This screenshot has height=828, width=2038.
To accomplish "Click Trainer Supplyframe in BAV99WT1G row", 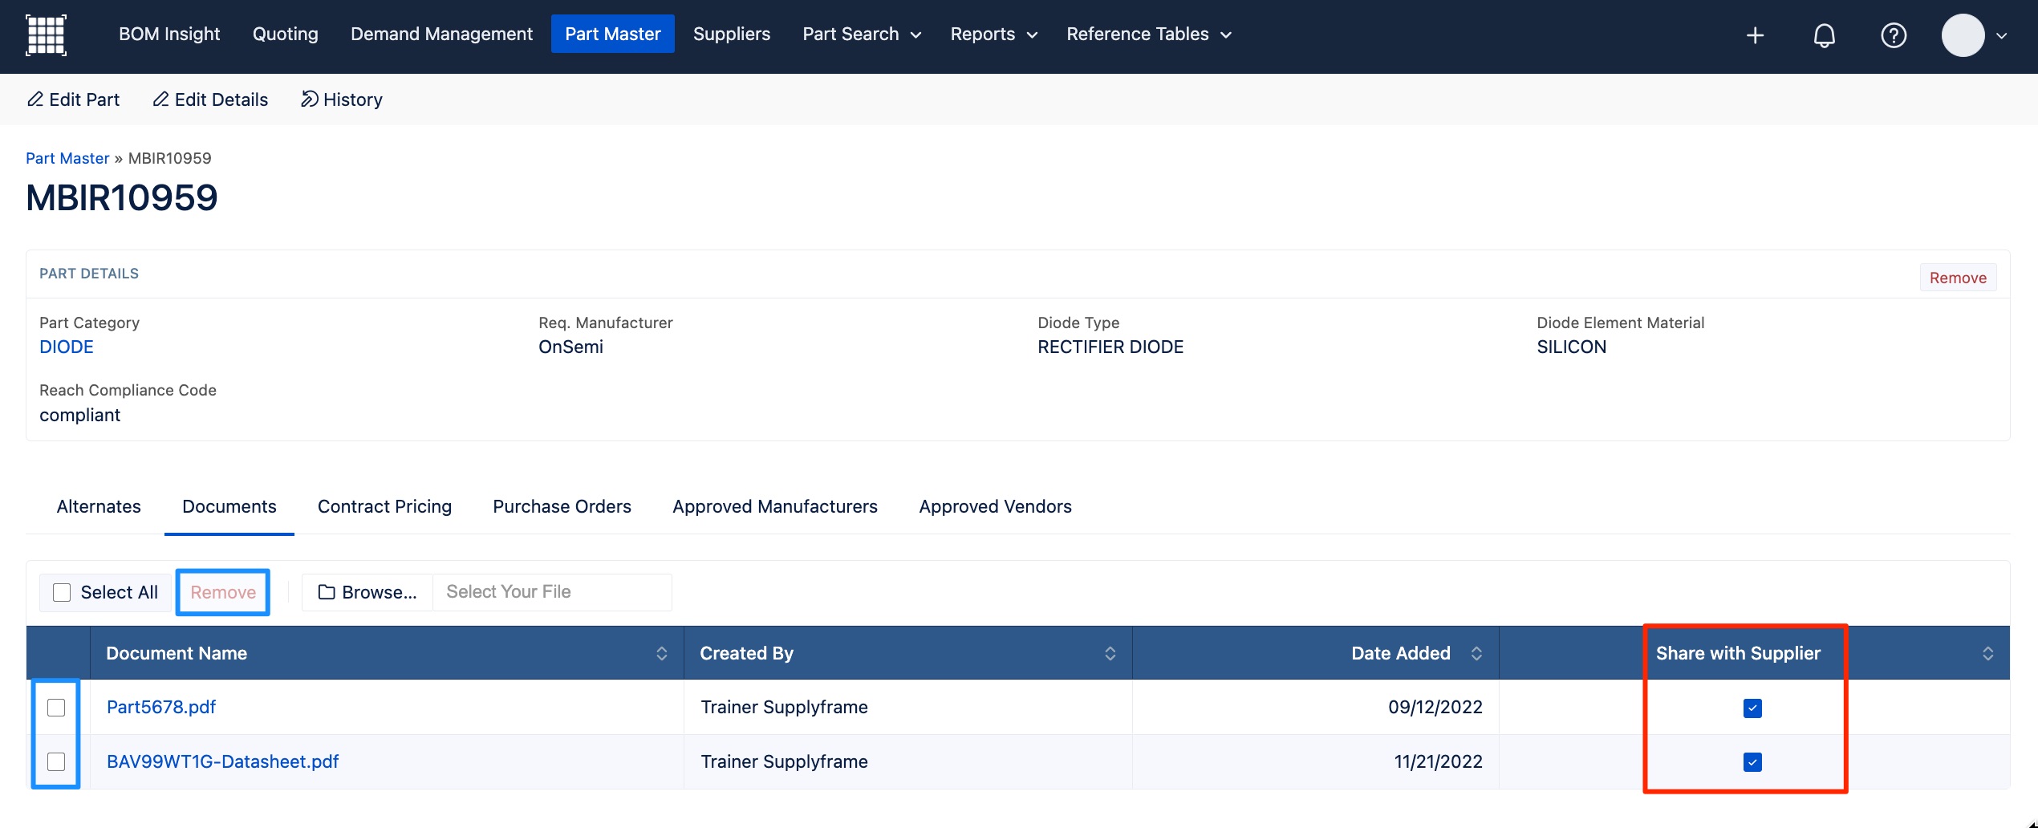I will 784,761.
